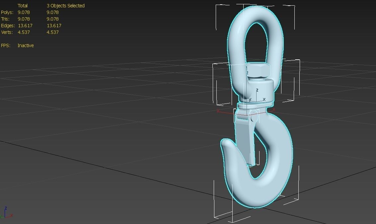
Task: Click the selected Tris value 9.078
Action: (x=52, y=19)
